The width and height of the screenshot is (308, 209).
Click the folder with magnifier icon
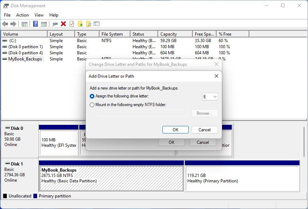pos(89,24)
